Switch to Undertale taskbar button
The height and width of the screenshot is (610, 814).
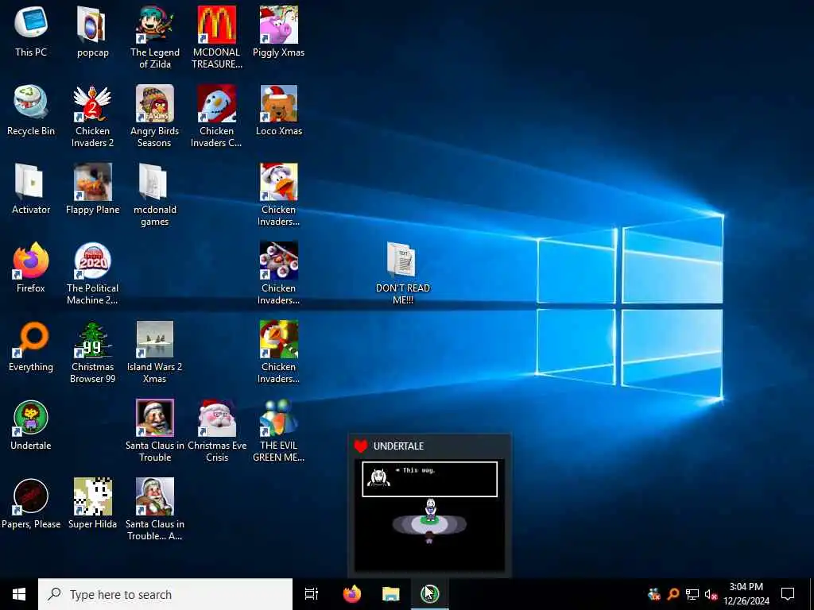tap(430, 594)
